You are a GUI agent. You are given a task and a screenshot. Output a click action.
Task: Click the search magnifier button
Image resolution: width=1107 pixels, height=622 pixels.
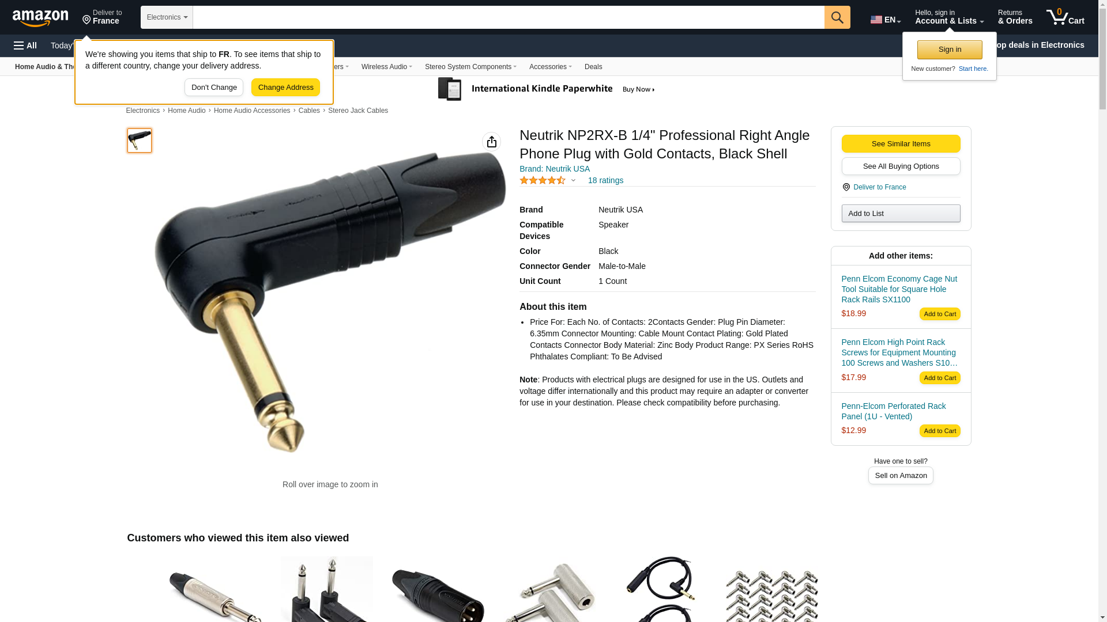pos(837,17)
